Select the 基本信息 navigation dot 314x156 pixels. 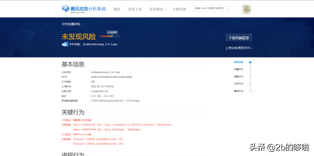[x=250, y=62]
